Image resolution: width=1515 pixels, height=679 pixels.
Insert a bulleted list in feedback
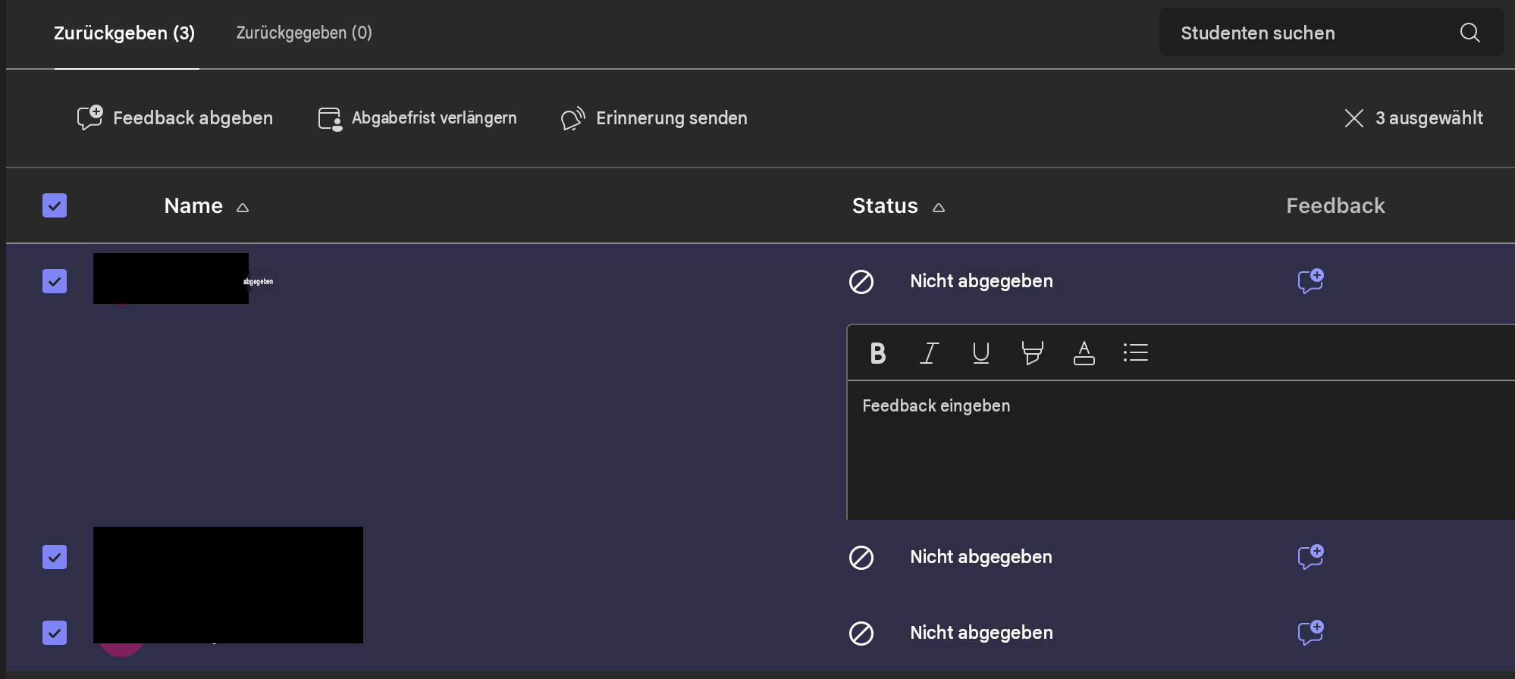[x=1136, y=352]
